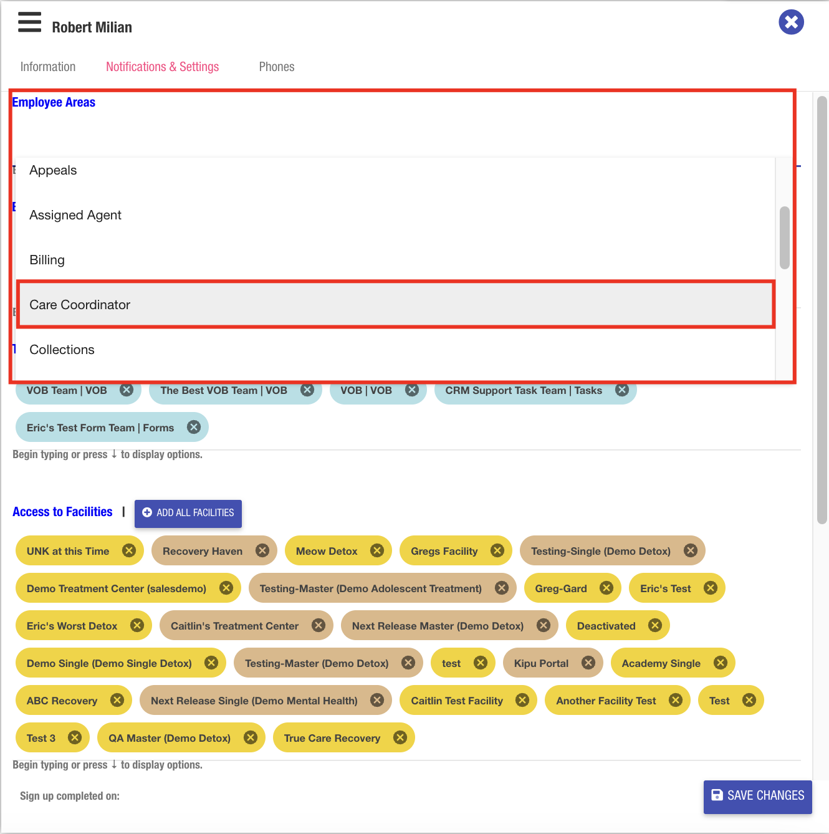Click the dropdown list scrollbar thumb
The width and height of the screenshot is (829, 834).
(785, 237)
